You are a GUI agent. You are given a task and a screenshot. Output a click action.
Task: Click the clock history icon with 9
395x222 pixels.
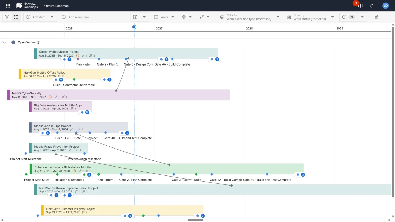(348, 17)
